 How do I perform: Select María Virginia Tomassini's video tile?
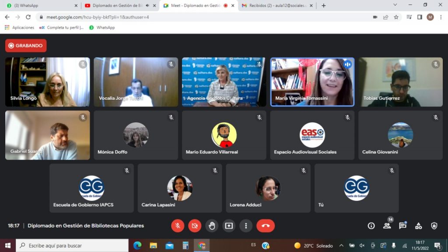point(312,82)
